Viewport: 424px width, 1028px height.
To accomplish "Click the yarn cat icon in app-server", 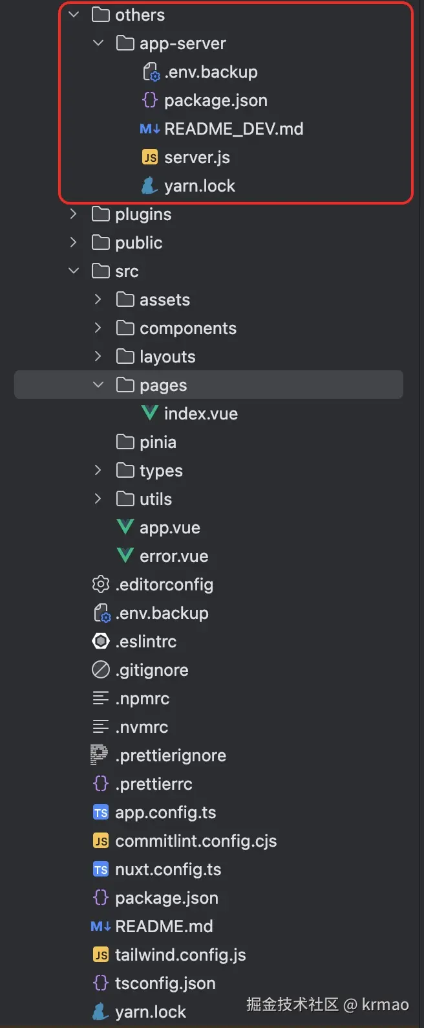I will pos(149,186).
